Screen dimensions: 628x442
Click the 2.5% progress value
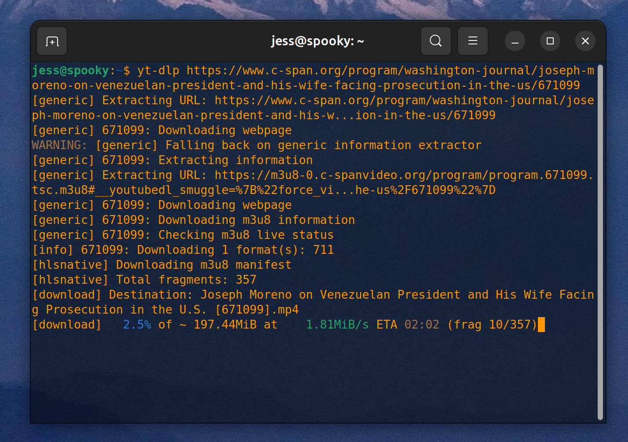point(137,325)
